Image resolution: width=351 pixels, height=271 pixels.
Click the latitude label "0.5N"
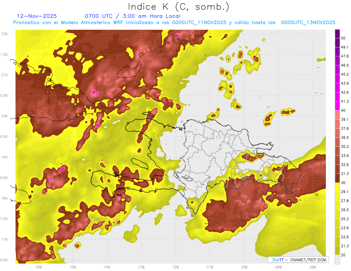pyautogui.click(x=4, y=96)
